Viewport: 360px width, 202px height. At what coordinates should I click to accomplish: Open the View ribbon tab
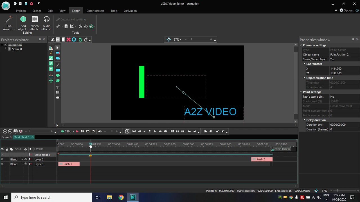(x=62, y=11)
